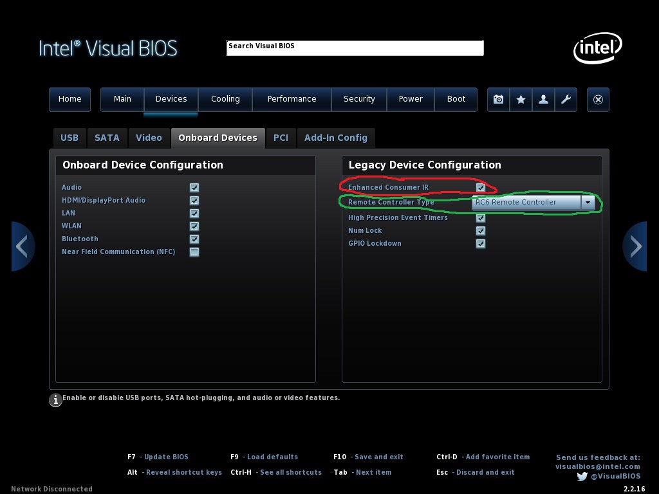Click the user profile icon
Image resolution: width=659 pixels, height=494 pixels.
click(543, 100)
